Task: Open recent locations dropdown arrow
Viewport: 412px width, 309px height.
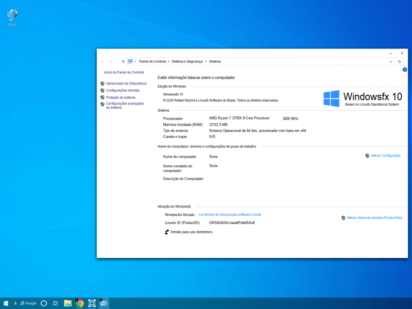Action: click(x=117, y=61)
